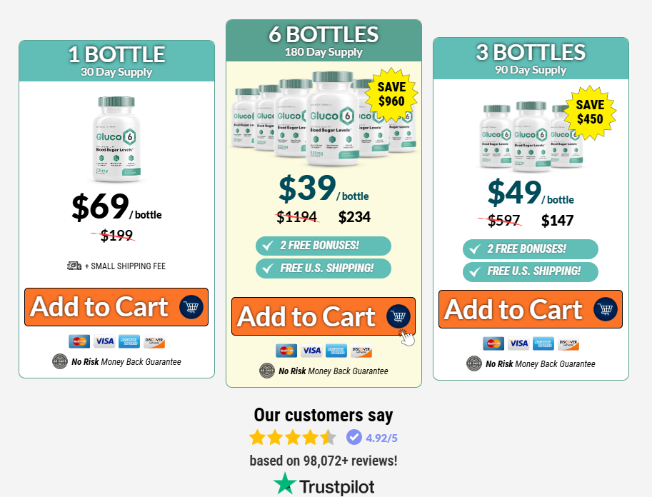Click the SAVE $450 badge
Viewport: 652px width, 497px height.
(590, 112)
